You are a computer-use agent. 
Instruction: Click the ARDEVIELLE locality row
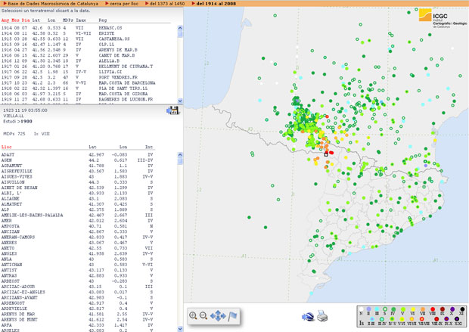click(x=77, y=309)
